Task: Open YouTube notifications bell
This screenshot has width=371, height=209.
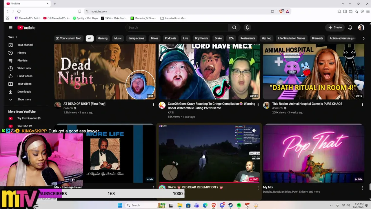Action: (350, 28)
